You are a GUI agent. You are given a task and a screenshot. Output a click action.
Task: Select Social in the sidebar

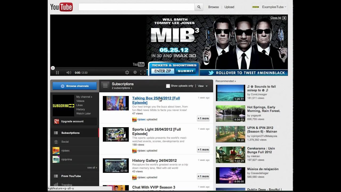click(75, 142)
